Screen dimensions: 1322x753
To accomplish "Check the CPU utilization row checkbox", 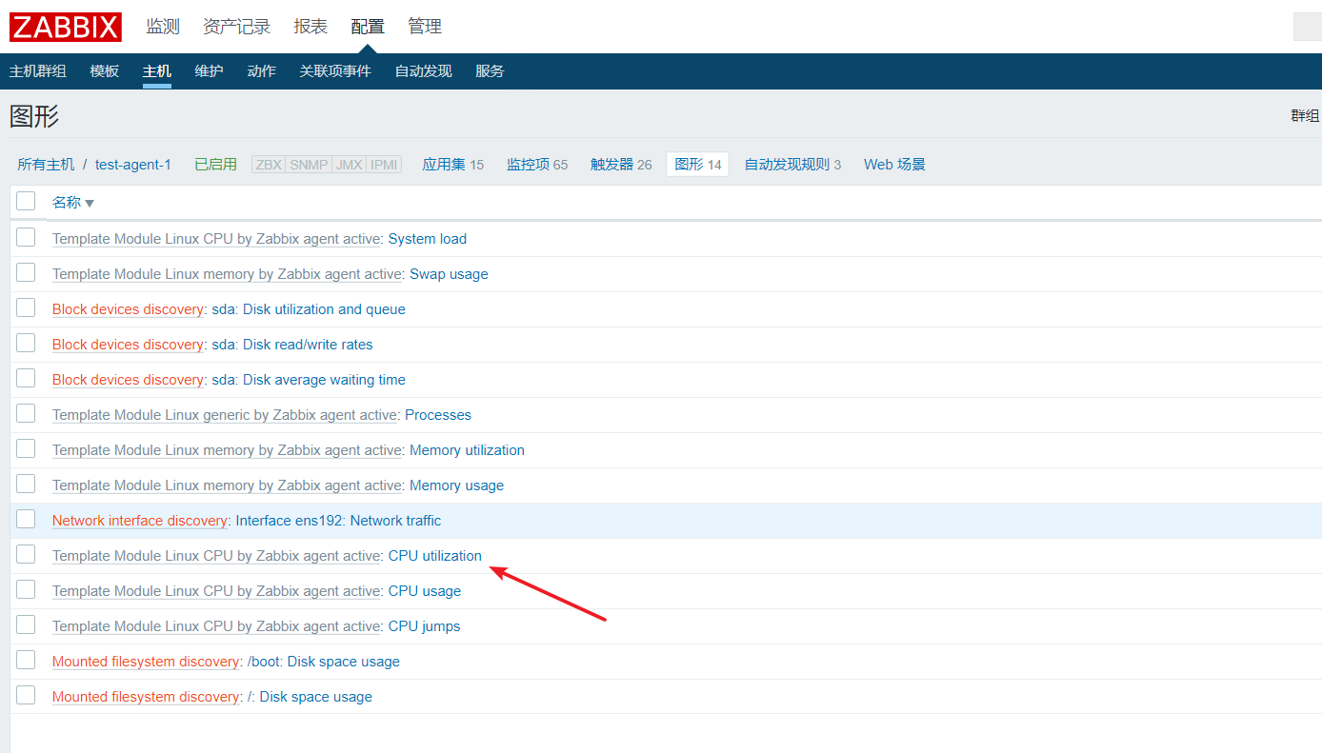I will pos(26,554).
